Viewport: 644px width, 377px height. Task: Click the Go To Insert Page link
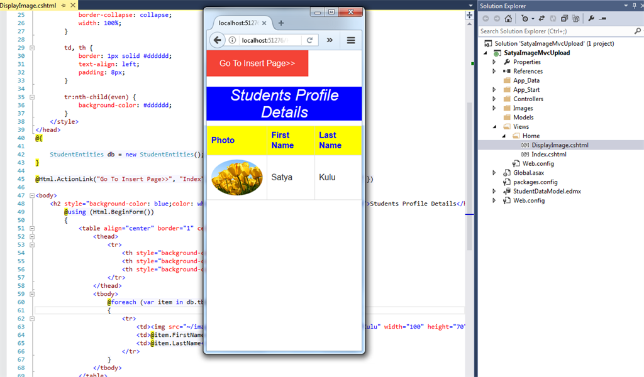(x=257, y=63)
